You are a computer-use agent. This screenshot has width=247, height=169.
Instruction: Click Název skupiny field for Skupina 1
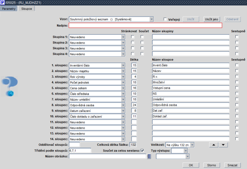[x=191, y=37]
